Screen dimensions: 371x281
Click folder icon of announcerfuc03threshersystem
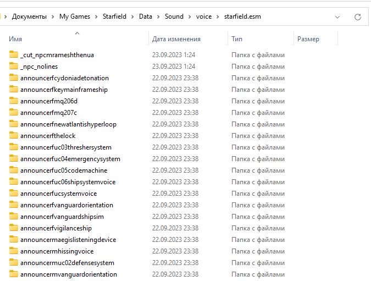click(14, 147)
